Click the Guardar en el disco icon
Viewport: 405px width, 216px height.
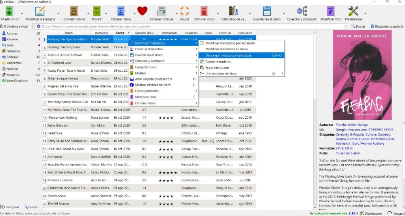(x=267, y=12)
